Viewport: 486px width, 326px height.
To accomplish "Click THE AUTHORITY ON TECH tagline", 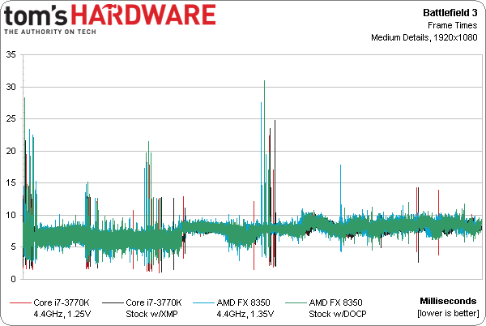I will tap(50, 32).
